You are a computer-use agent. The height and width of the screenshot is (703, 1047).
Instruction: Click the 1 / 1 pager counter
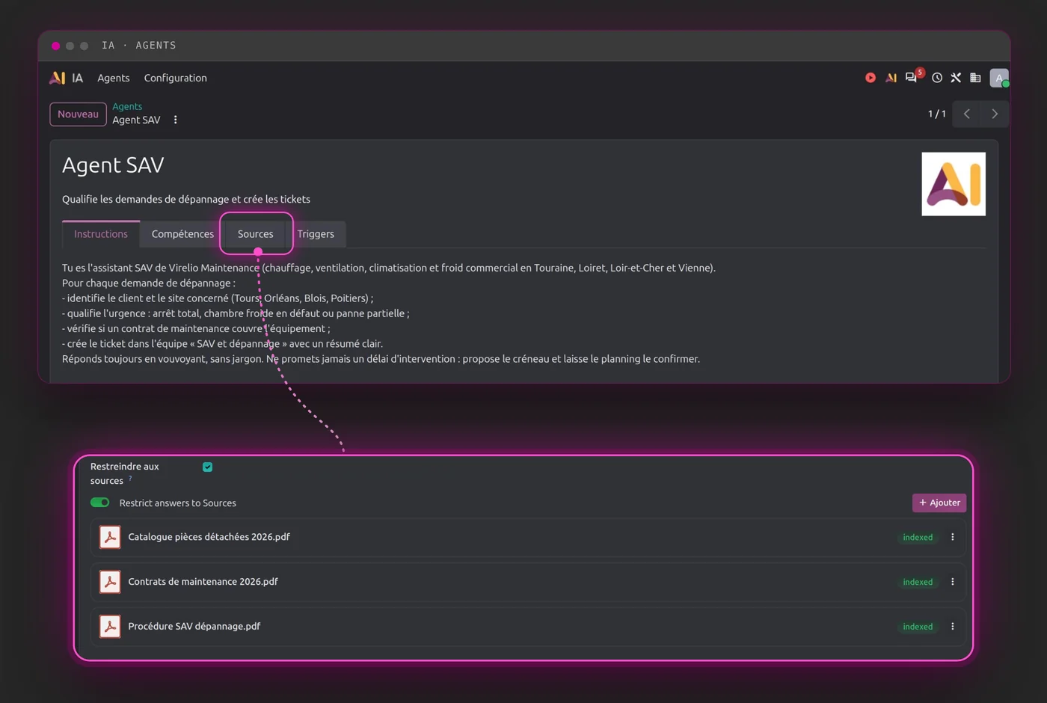pos(937,114)
